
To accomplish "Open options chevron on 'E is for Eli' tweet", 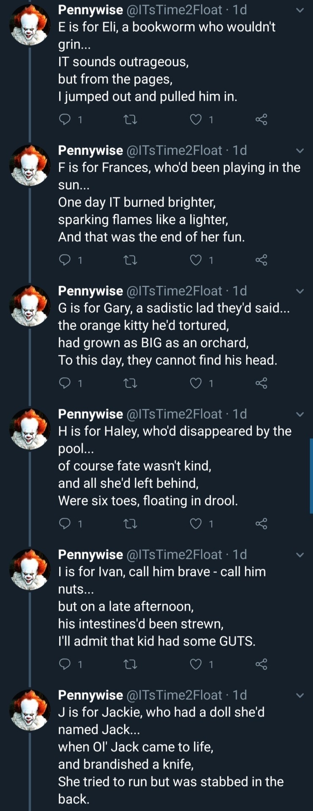I will coord(300,10).
